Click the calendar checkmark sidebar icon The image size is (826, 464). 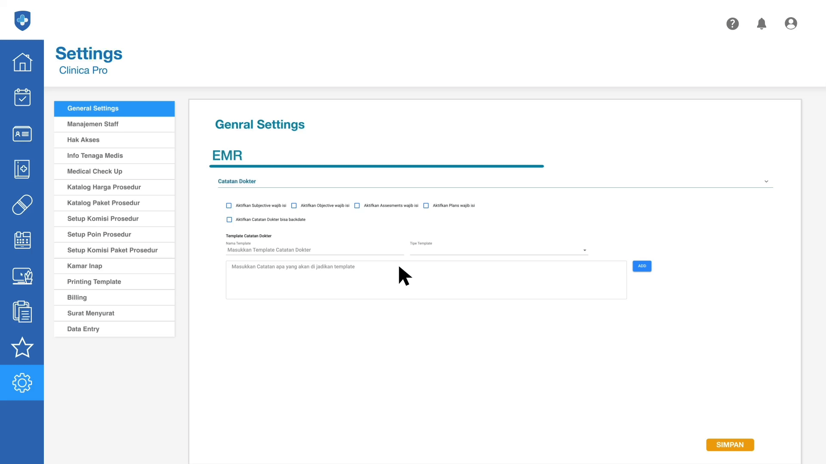22,98
